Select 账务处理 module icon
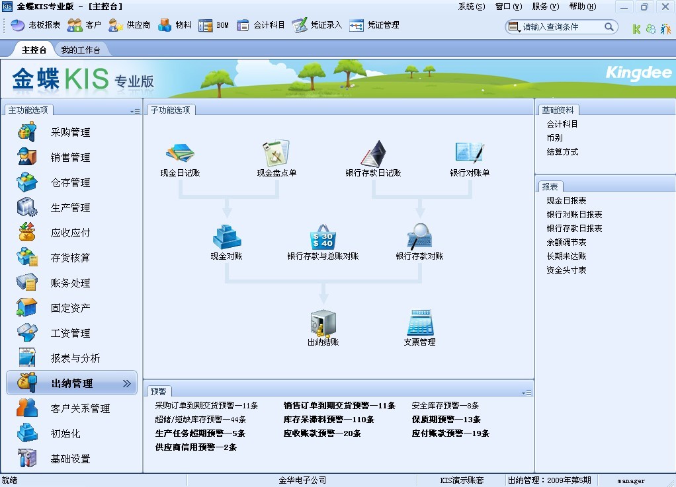The width and height of the screenshot is (676, 487). coord(26,282)
